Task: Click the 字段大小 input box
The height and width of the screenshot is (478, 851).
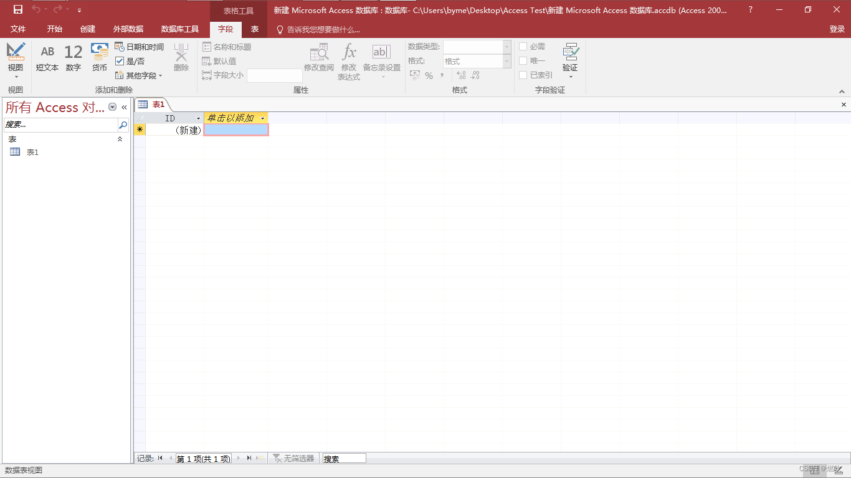Action: click(x=275, y=75)
